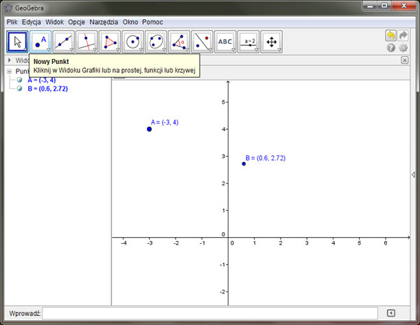Open the Edycja menu
420x325 pixels.
32,22
